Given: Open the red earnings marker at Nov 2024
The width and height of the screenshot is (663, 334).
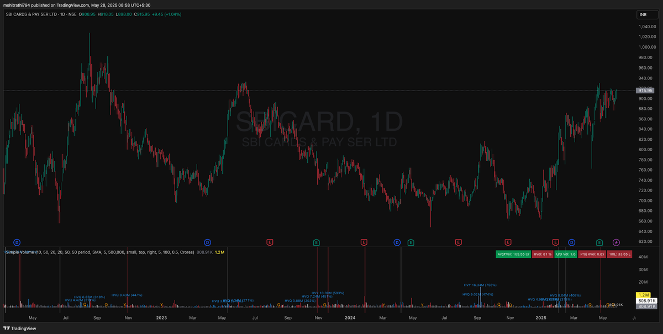Looking at the screenshot, I should tap(508, 242).
